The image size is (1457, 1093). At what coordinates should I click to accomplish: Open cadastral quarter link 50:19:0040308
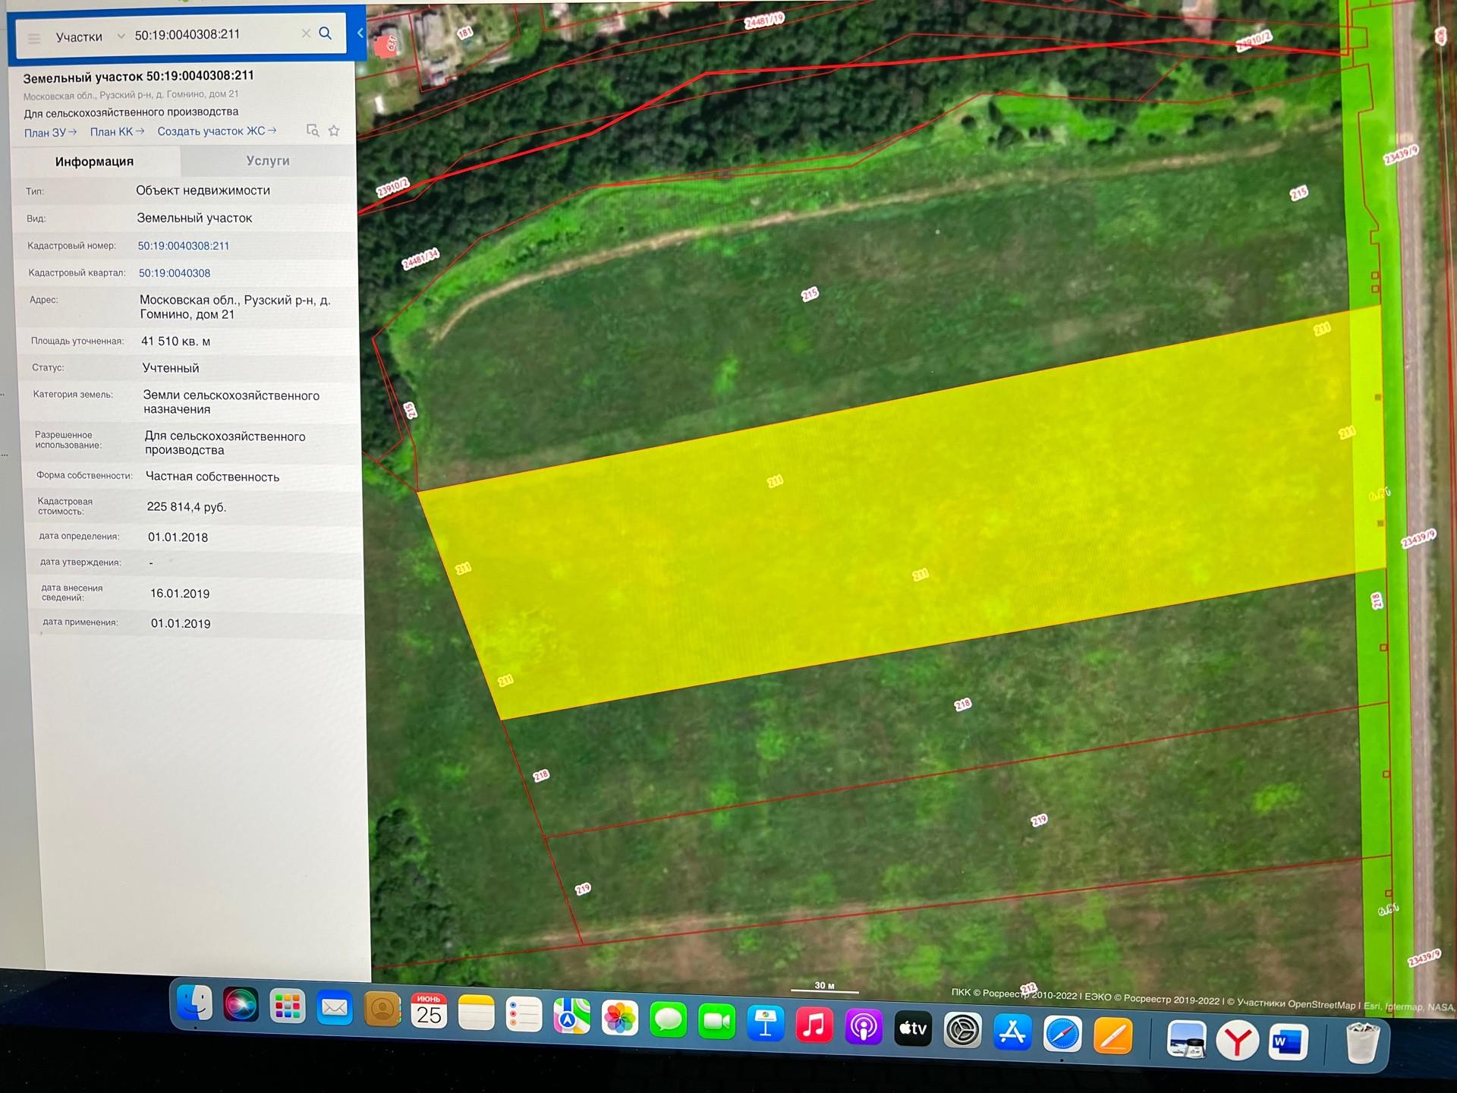(175, 273)
